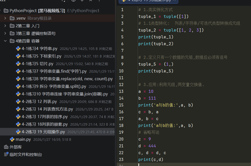Click Python icon of 4-2练习 17列表的排序.py

18,117
